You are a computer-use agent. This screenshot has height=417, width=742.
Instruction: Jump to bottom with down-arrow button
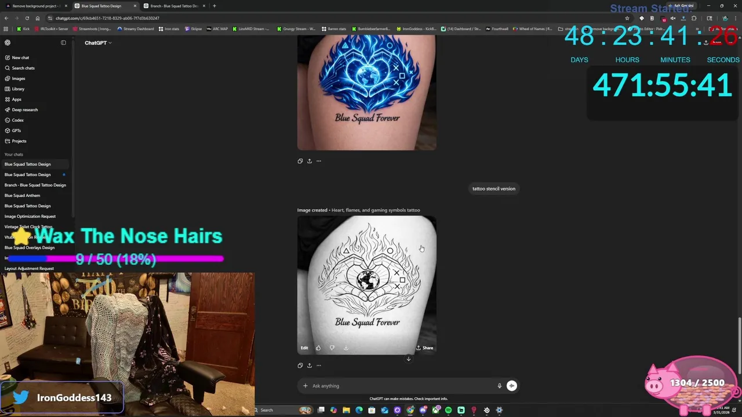tap(408, 359)
